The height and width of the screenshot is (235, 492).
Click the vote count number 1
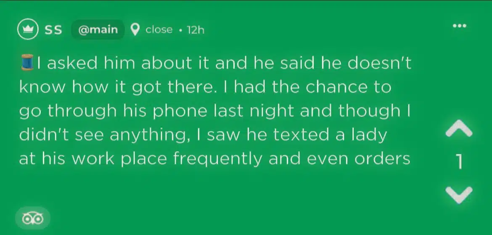pos(459,162)
